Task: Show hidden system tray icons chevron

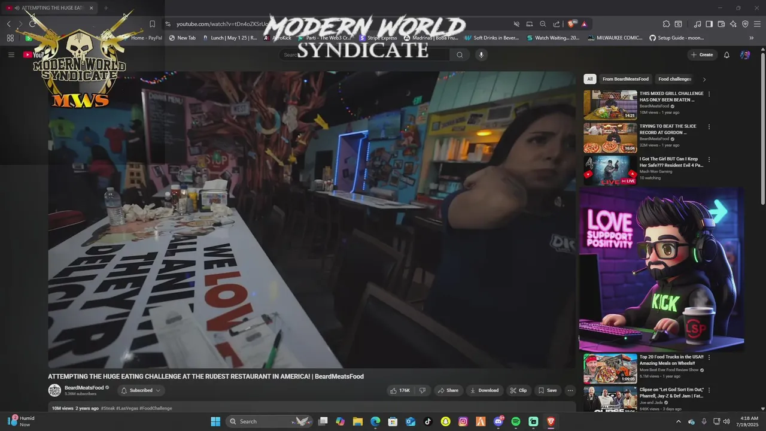Action: click(x=678, y=421)
